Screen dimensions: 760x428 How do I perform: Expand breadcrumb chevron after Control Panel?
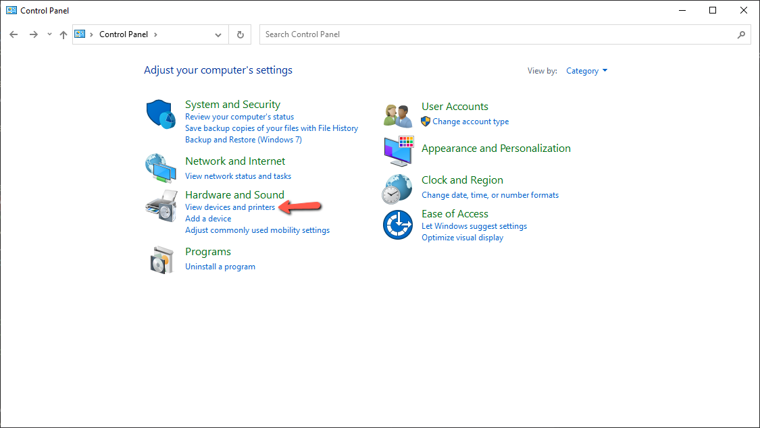pos(155,34)
